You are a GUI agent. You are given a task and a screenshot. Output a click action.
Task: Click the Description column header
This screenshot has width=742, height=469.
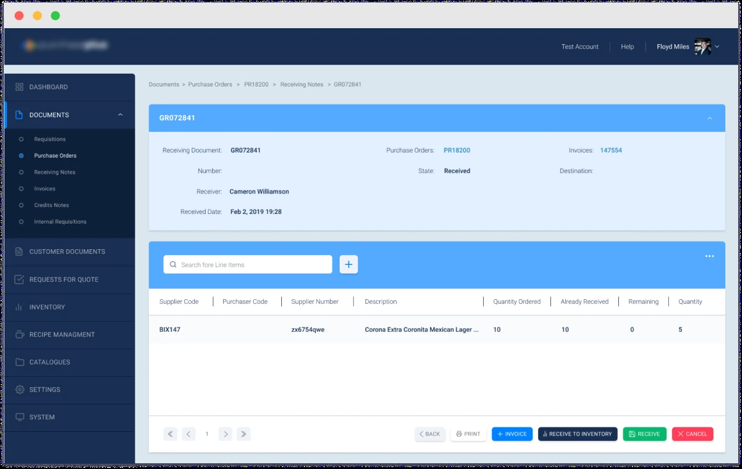click(x=381, y=302)
